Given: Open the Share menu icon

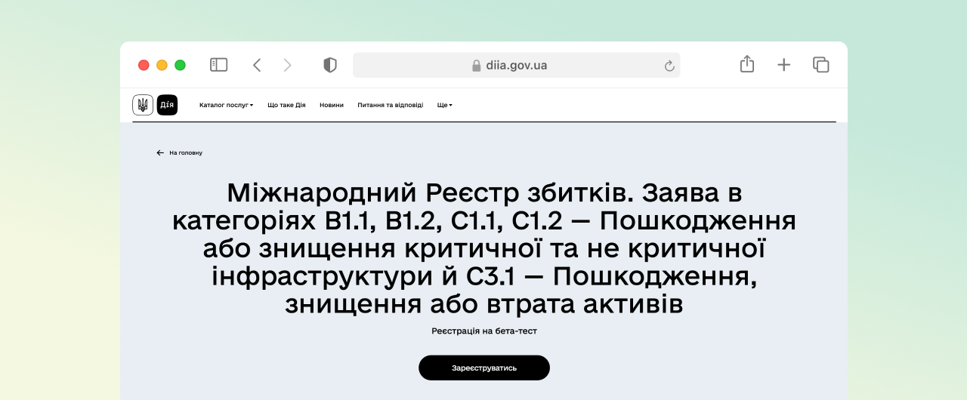Looking at the screenshot, I should tap(746, 64).
